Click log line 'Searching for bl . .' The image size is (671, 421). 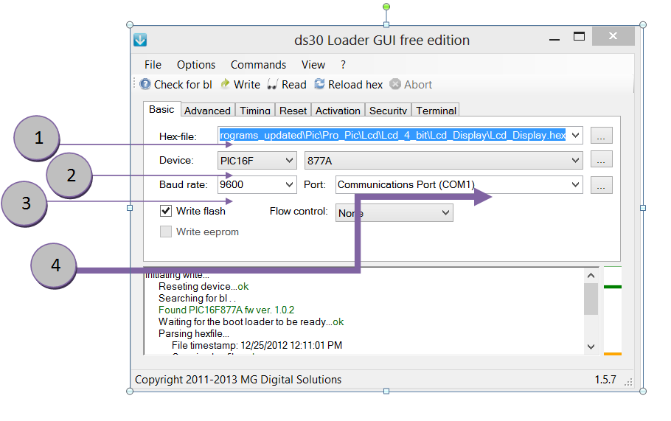[197, 298]
